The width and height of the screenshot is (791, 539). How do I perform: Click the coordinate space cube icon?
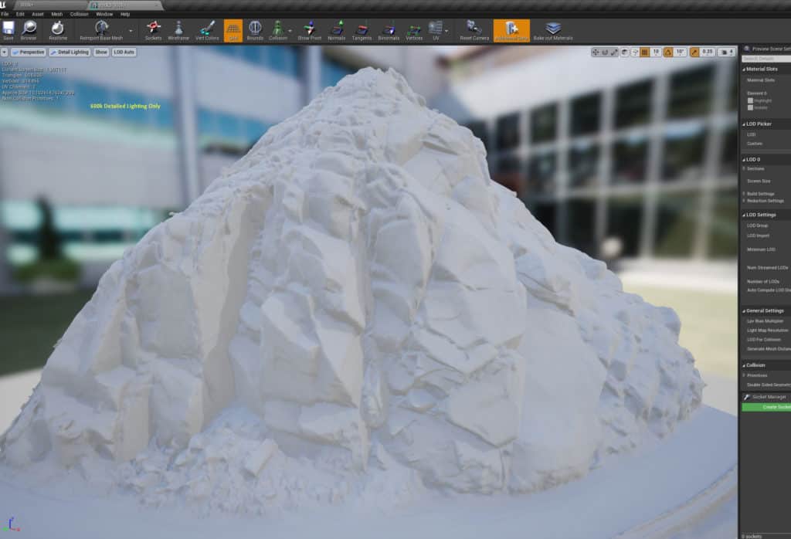[x=624, y=52]
